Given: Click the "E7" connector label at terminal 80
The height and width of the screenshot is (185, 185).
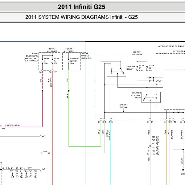Looking at the screenshot, I should [x=152, y=122].
